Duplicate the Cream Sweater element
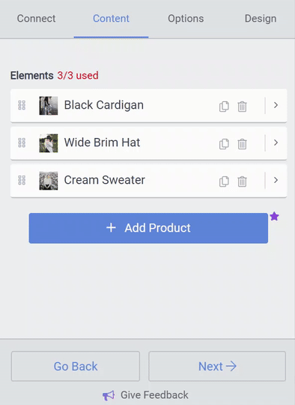Viewport: 295px width, 405px height. pyautogui.click(x=224, y=181)
